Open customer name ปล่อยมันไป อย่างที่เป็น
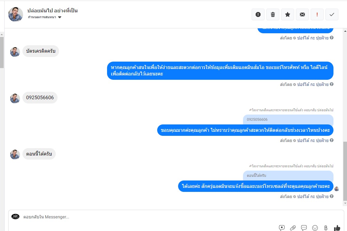The width and height of the screenshot is (347, 231). [52, 10]
